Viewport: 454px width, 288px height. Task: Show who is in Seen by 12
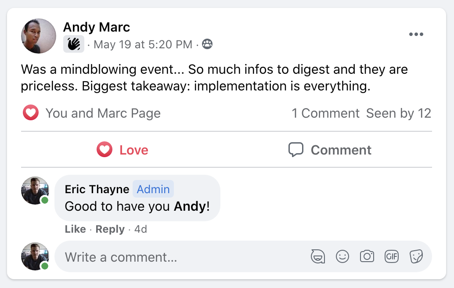[x=398, y=113]
